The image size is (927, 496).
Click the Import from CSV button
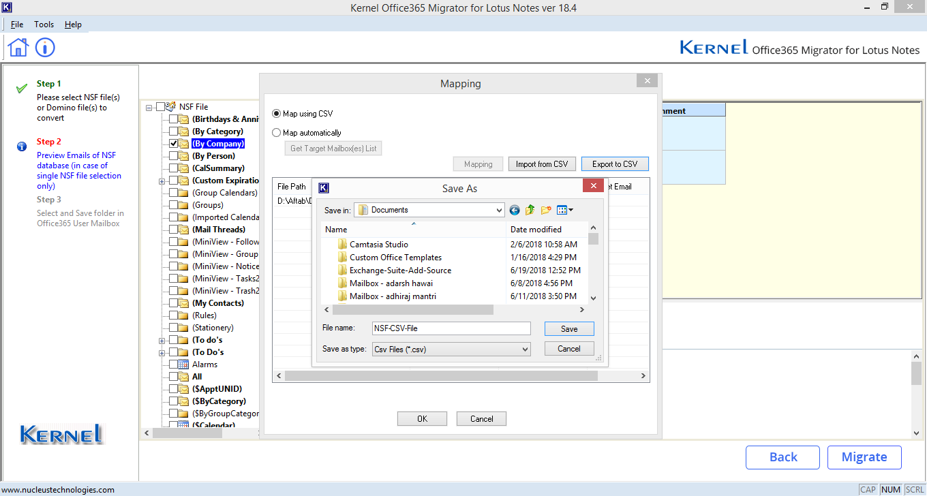tap(542, 164)
